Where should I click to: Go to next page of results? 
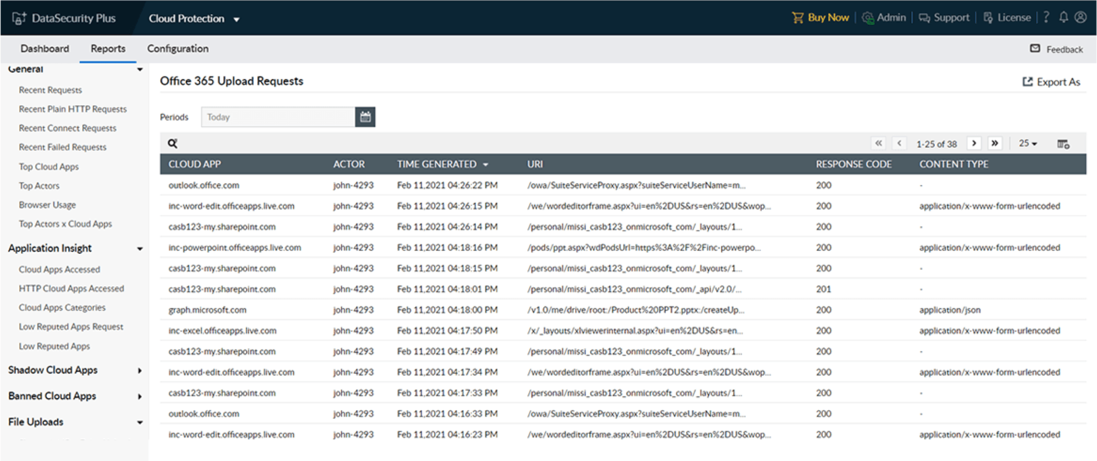pos(974,143)
